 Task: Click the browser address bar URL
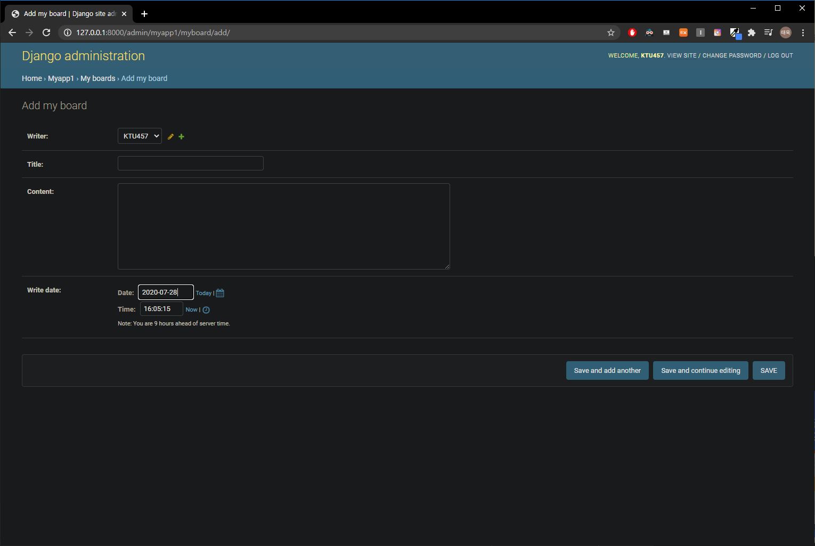tap(153, 32)
